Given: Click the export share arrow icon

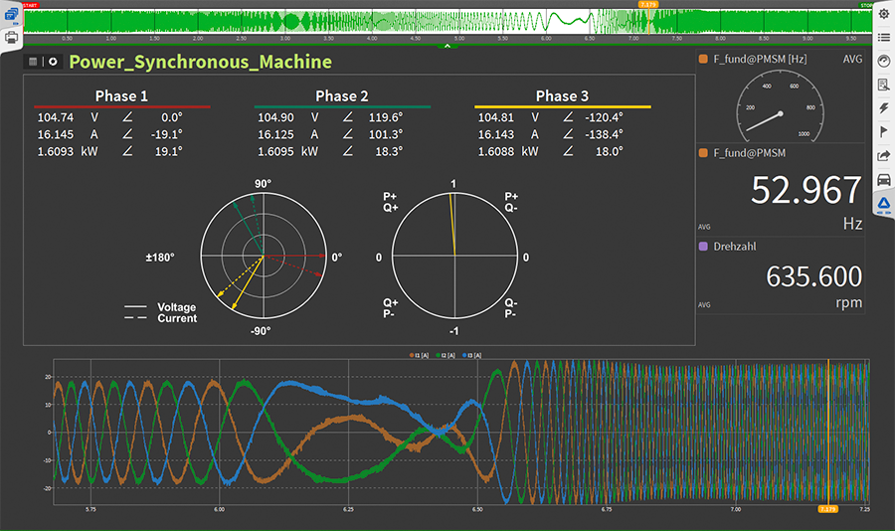Looking at the screenshot, I should tap(883, 155).
